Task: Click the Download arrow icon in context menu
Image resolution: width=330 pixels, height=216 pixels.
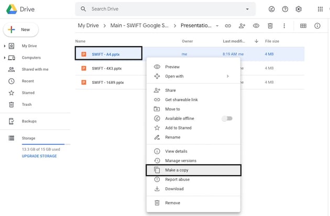Action: (x=157, y=189)
